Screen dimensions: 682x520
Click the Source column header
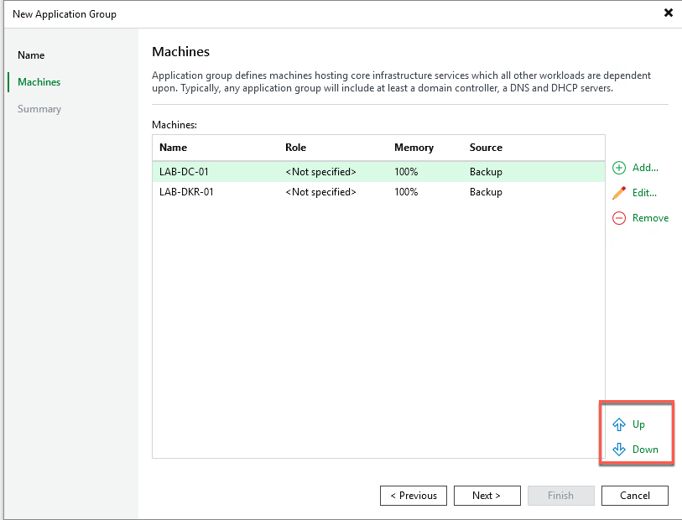point(486,148)
